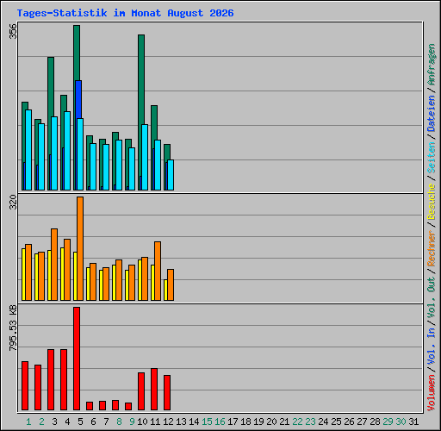The image size is (441, 431).
Task: Click the green Anfragen bar on day 3
Action: click(51, 87)
